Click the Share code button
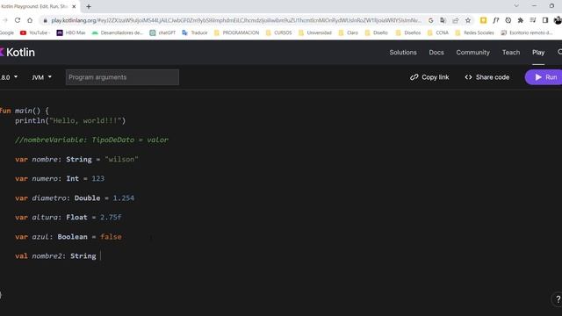562x316 pixels. tap(487, 77)
